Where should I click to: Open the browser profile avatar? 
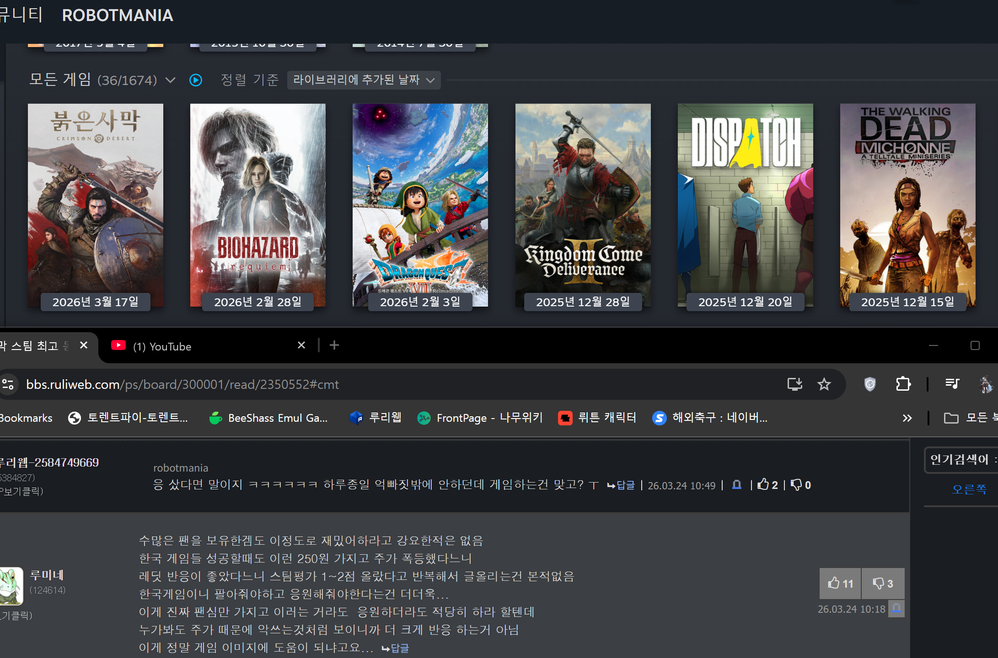point(985,384)
